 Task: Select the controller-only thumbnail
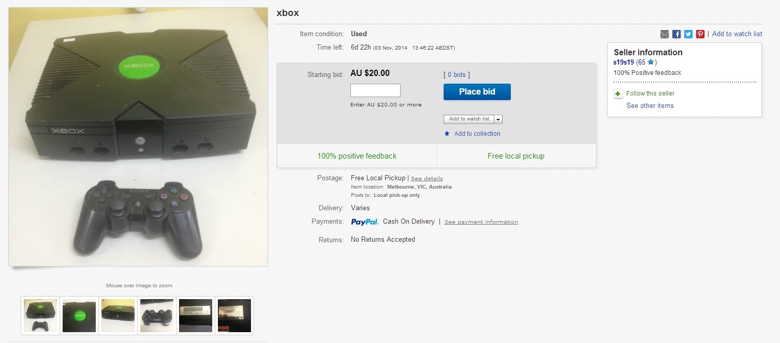pos(157,316)
